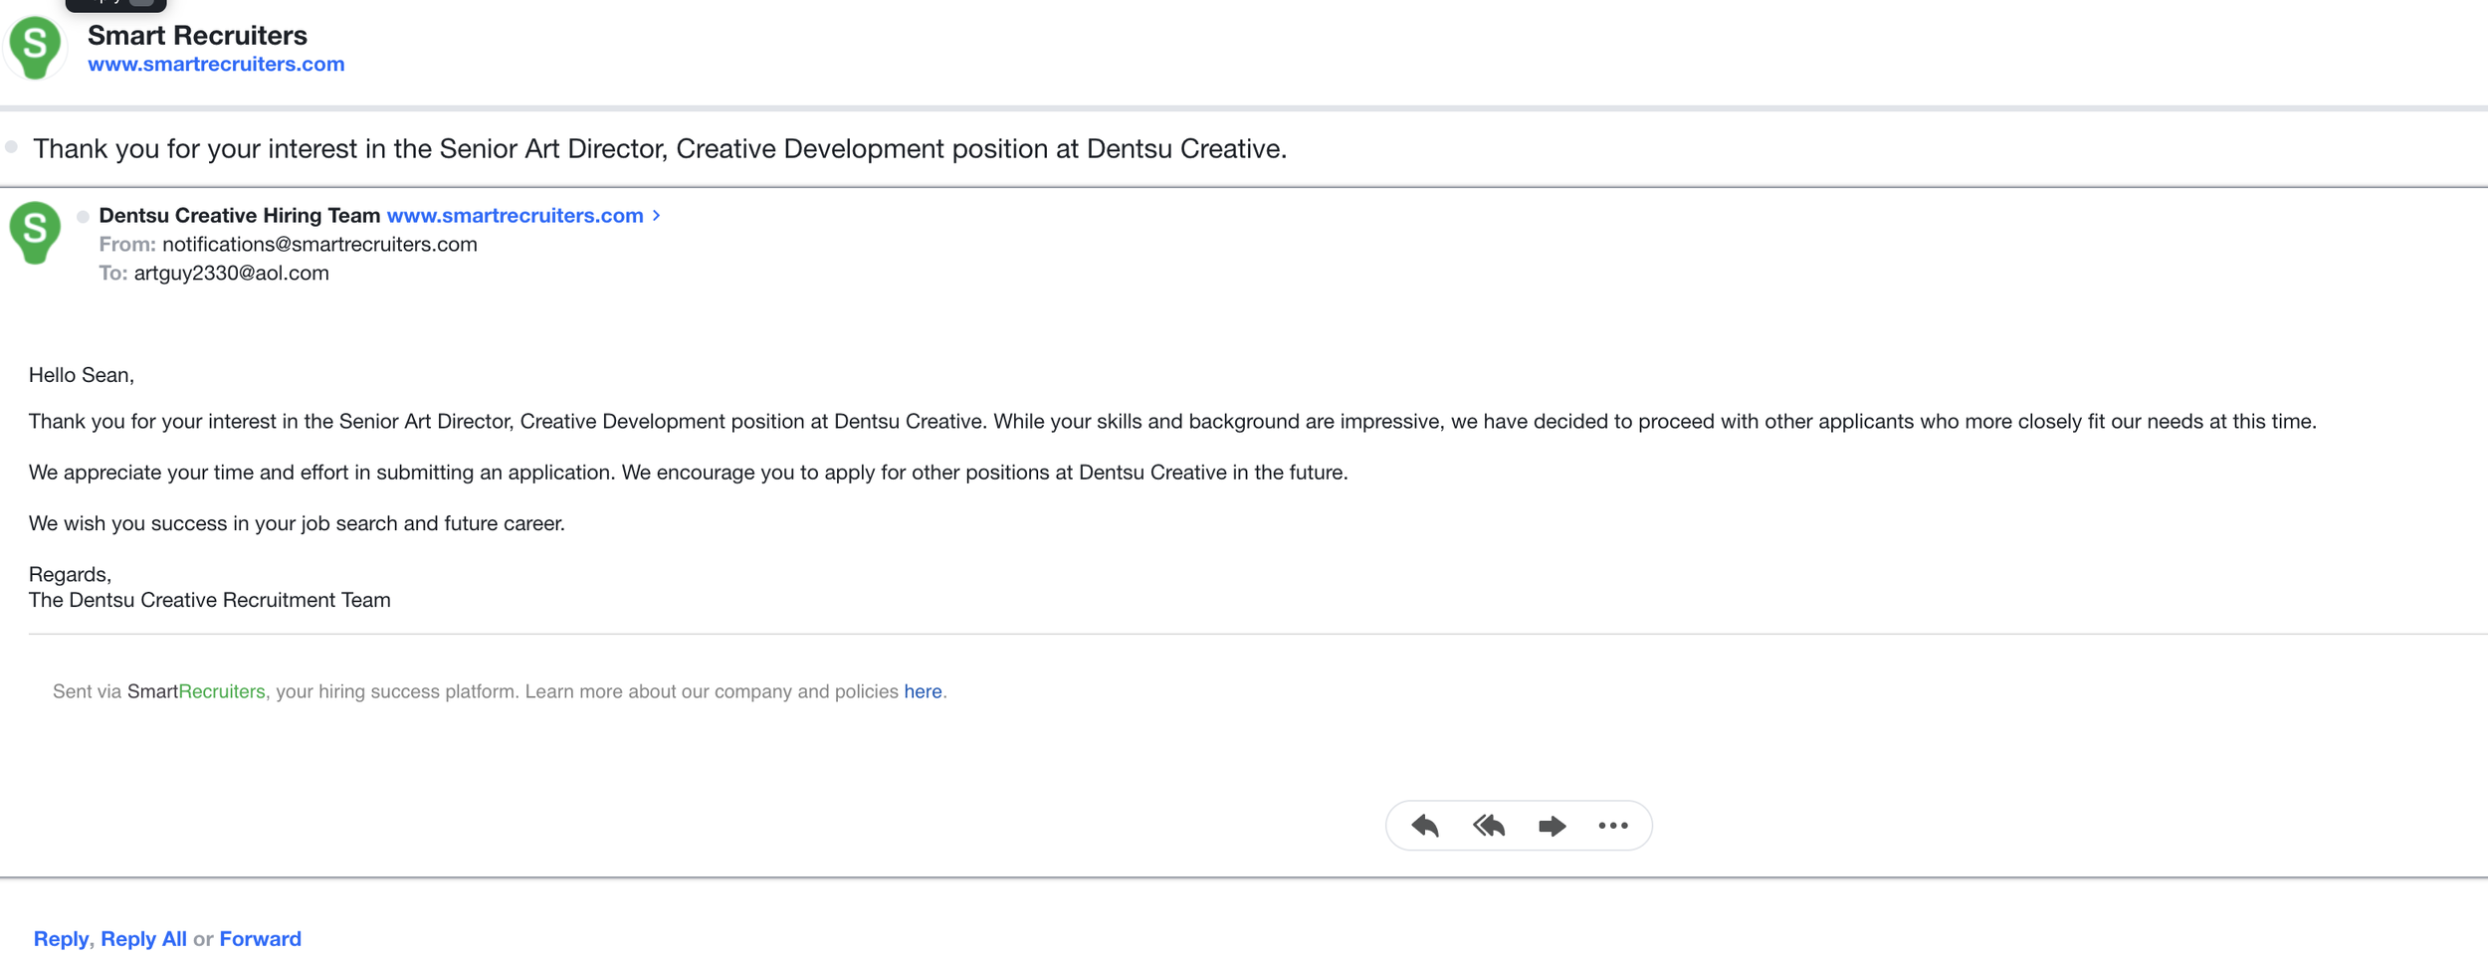Image resolution: width=2488 pixels, height=957 pixels.
Task: Expand sender details chevron after smartrecruiters.com
Action: pyautogui.click(x=656, y=215)
